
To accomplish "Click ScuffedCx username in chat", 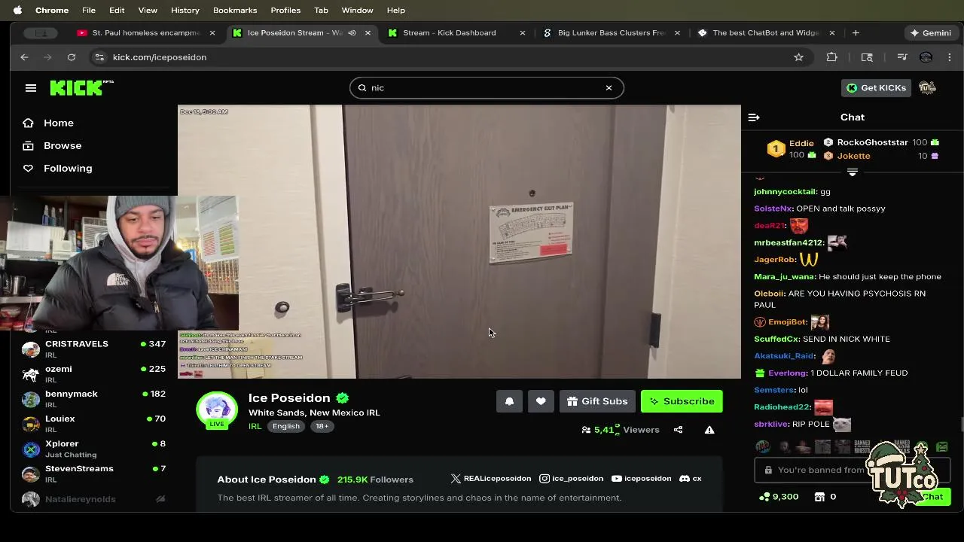I will (x=777, y=339).
